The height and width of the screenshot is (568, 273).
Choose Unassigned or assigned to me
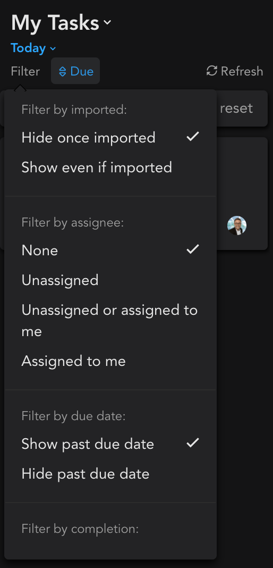tap(110, 321)
